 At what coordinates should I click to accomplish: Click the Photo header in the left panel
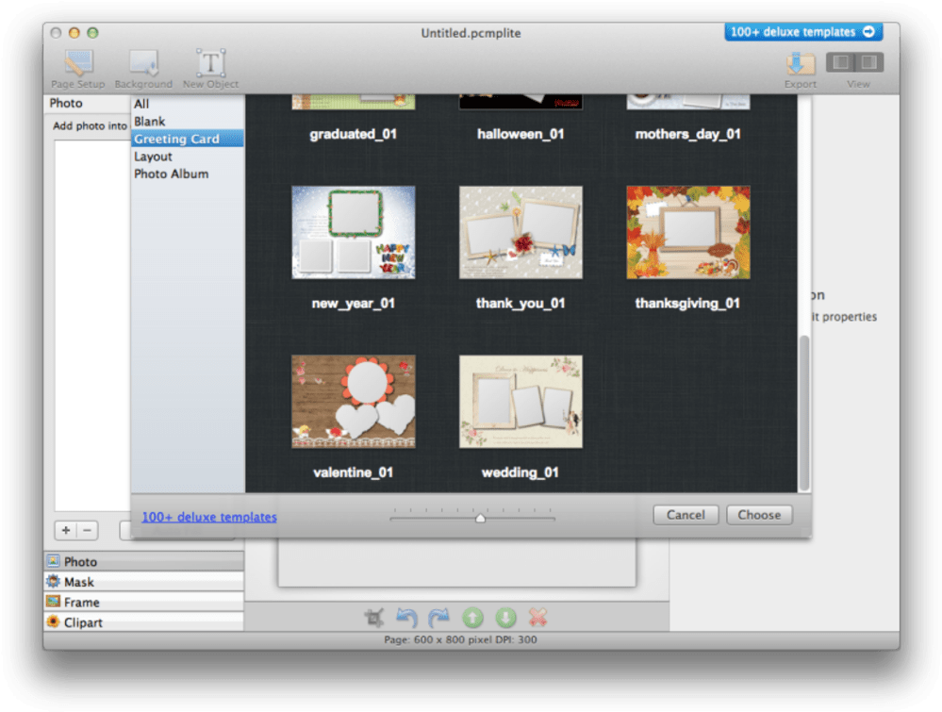click(x=66, y=103)
